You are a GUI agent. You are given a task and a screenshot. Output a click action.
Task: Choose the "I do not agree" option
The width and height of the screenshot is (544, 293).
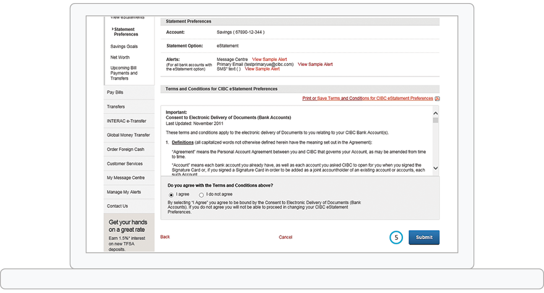click(202, 195)
